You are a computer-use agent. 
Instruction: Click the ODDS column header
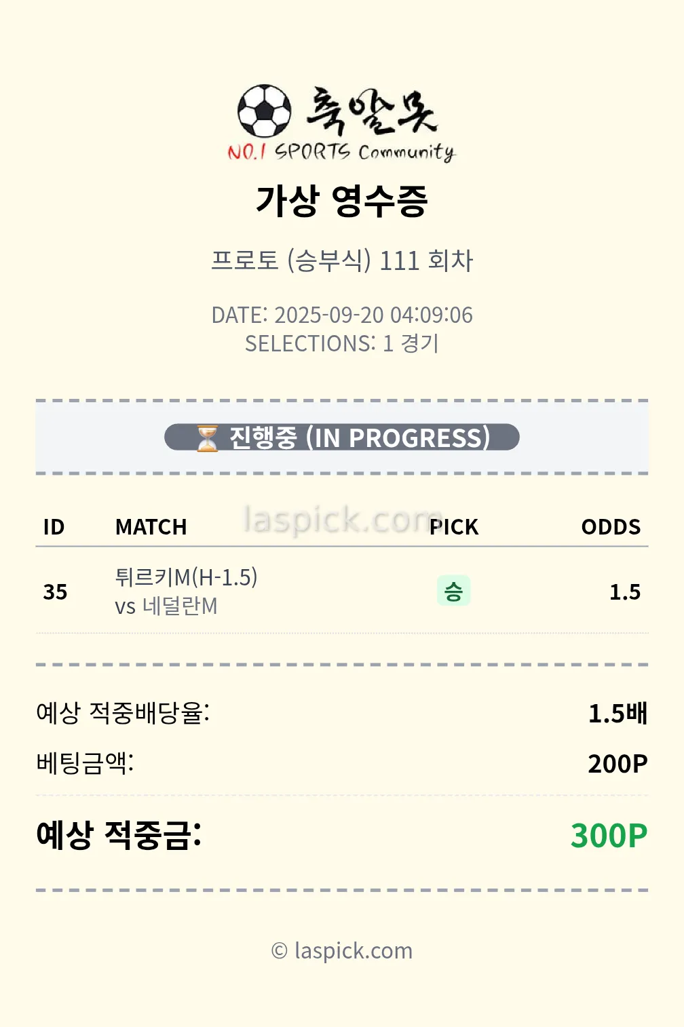pos(611,527)
